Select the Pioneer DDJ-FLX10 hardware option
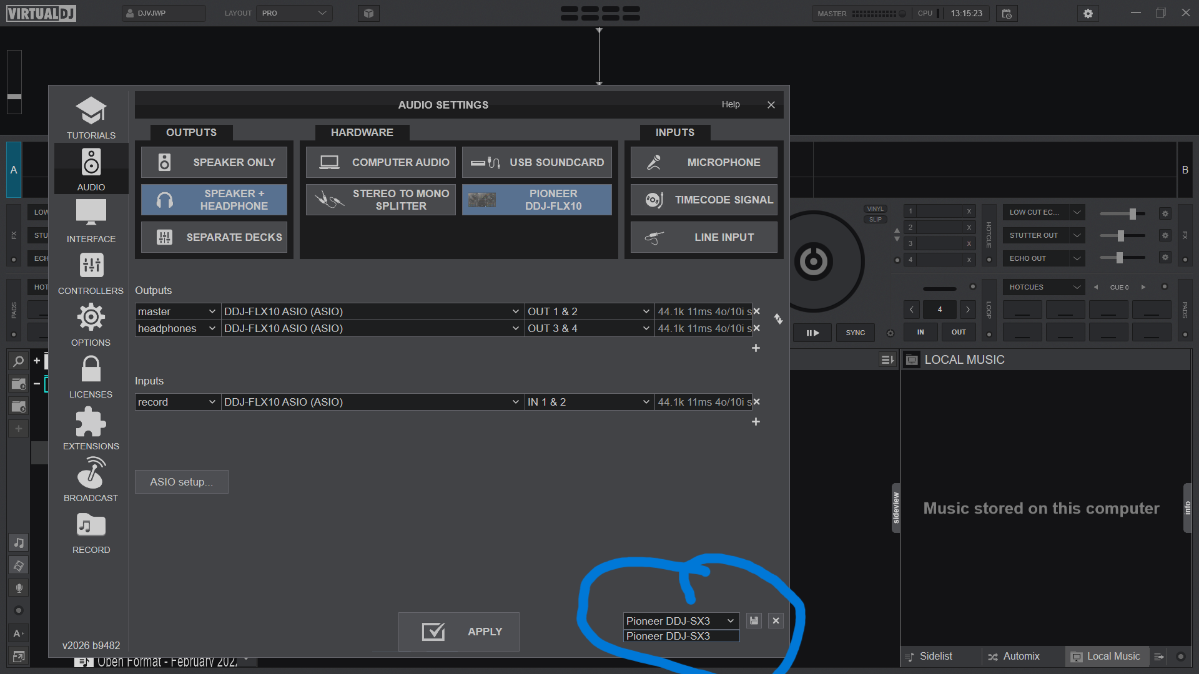Screen dimensions: 1199x674 [x=537, y=200]
